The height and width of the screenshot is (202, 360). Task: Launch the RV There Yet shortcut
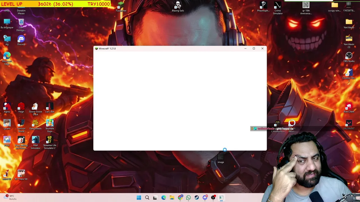(21, 175)
